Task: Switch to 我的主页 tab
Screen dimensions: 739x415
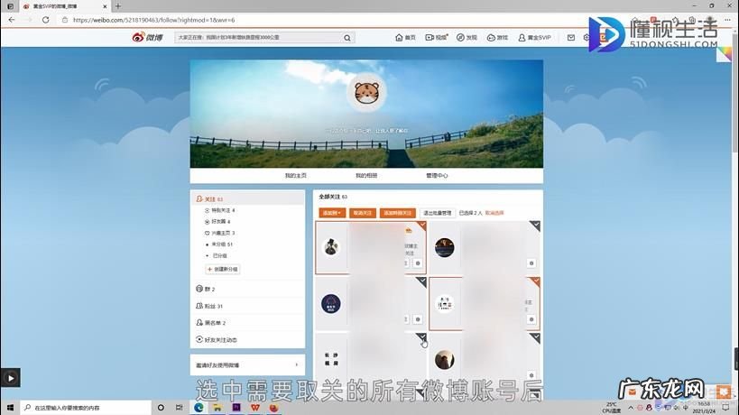Action: click(295, 175)
